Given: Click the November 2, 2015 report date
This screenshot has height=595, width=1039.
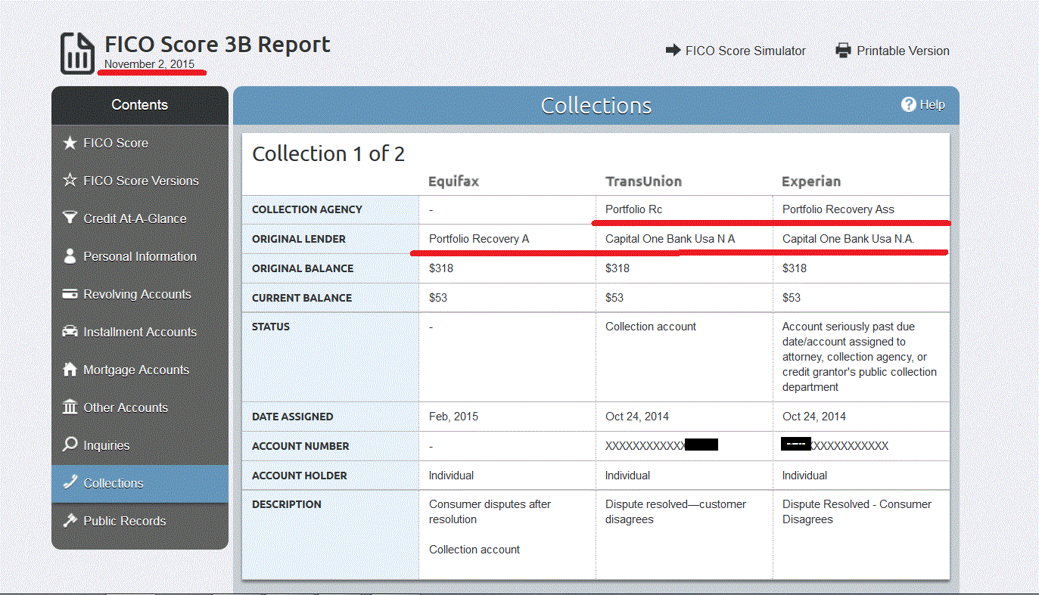Looking at the screenshot, I should point(149,64).
